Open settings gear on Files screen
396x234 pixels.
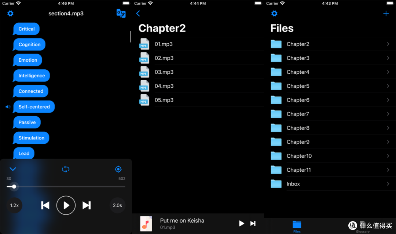point(275,14)
